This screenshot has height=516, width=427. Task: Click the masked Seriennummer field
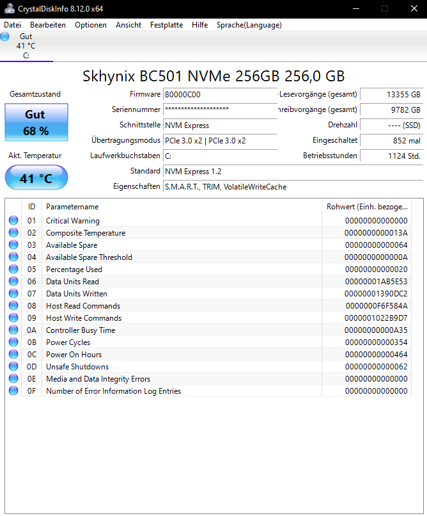[x=220, y=109]
